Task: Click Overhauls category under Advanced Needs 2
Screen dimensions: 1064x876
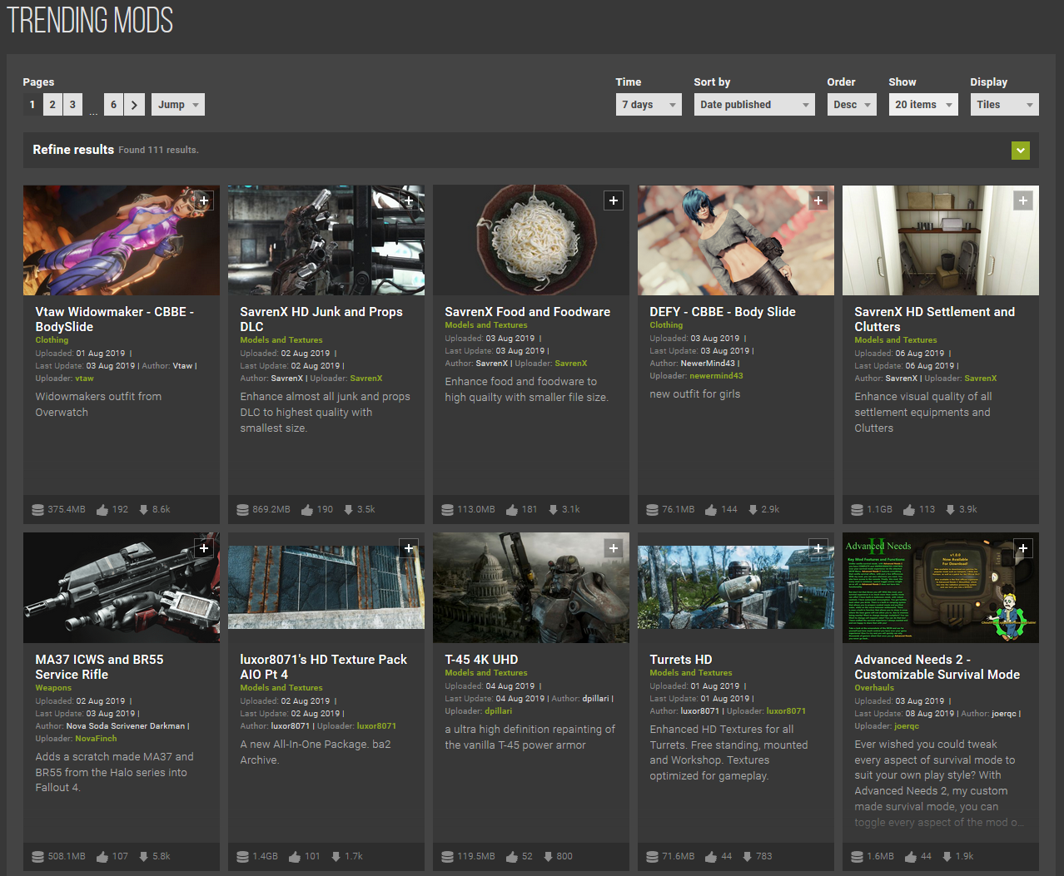Action: [874, 688]
